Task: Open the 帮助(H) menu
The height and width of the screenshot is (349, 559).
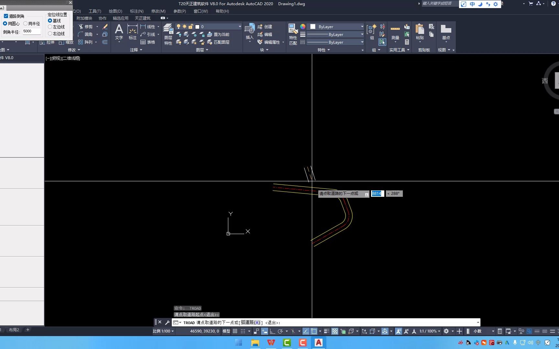Action: pyautogui.click(x=222, y=11)
